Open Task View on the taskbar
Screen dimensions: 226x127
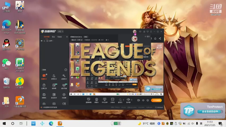point(21,124)
